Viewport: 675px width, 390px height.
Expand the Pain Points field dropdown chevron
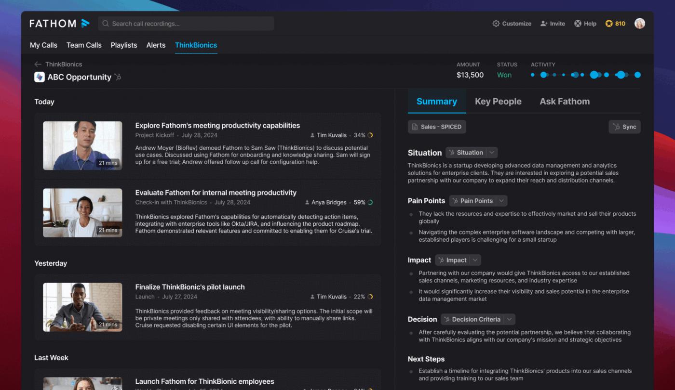coord(501,201)
